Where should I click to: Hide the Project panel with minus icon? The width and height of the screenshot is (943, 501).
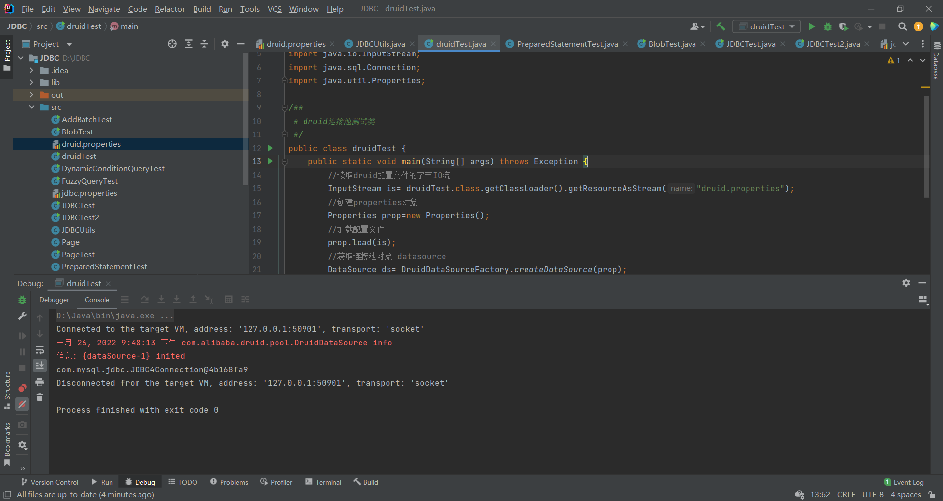(241, 44)
